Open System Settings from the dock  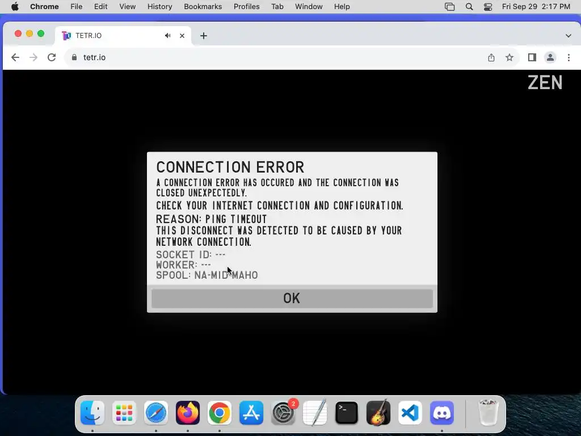(284, 413)
